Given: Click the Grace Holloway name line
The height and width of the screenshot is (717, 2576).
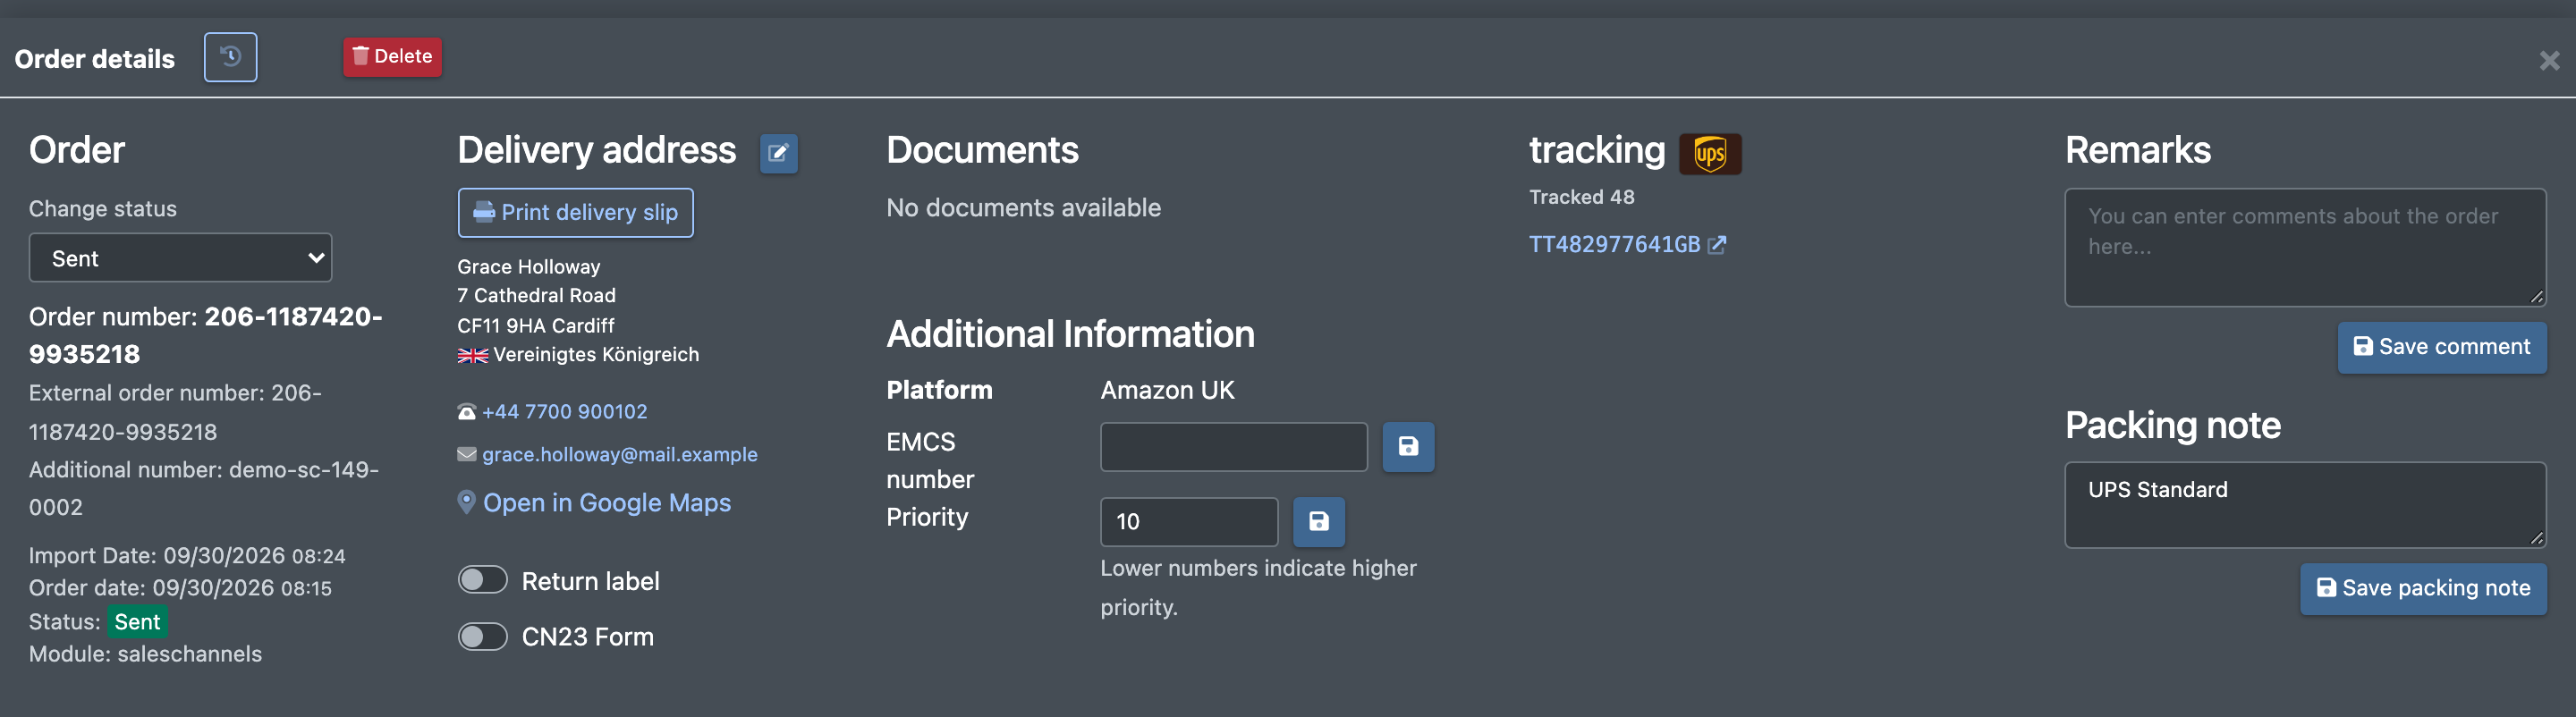Looking at the screenshot, I should [528, 267].
